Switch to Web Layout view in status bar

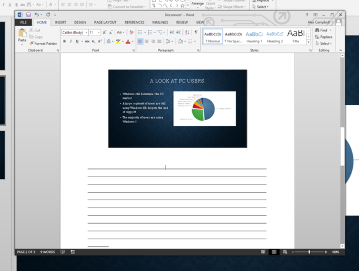[285, 252]
